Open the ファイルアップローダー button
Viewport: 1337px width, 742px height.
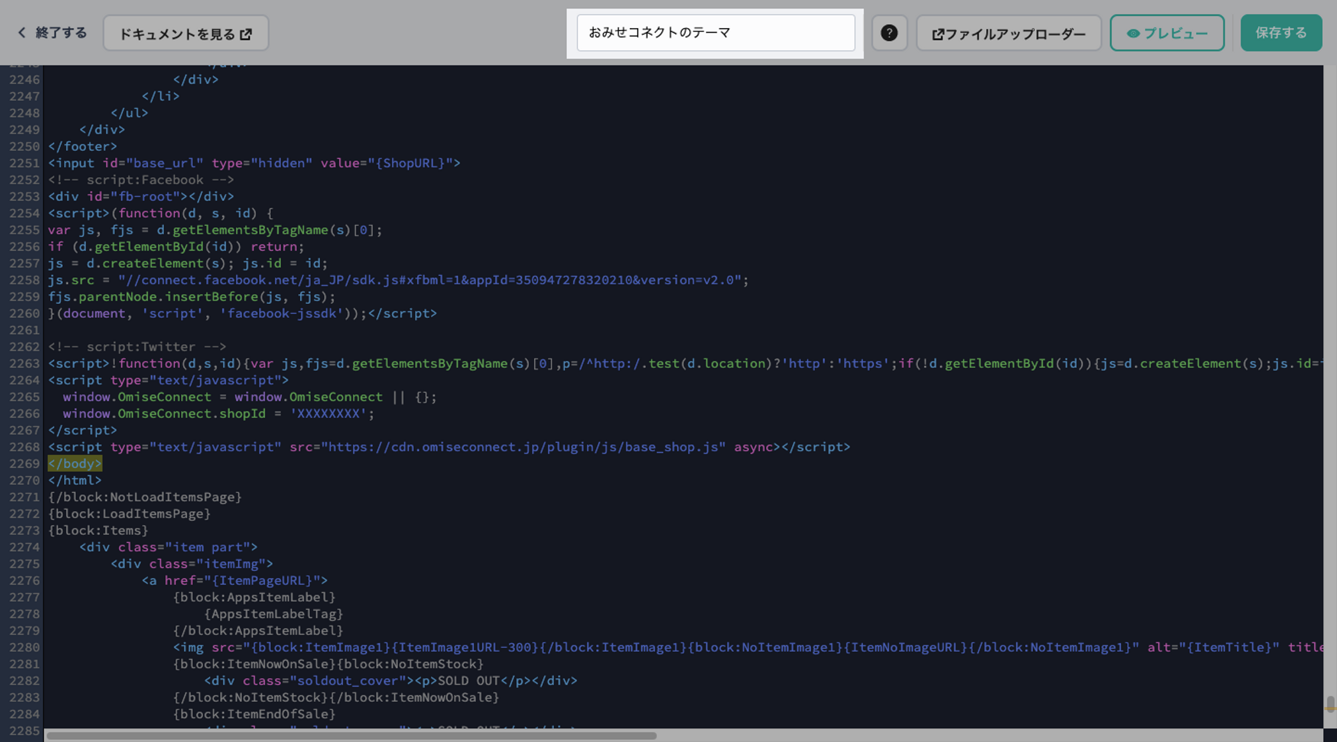[x=1008, y=33]
